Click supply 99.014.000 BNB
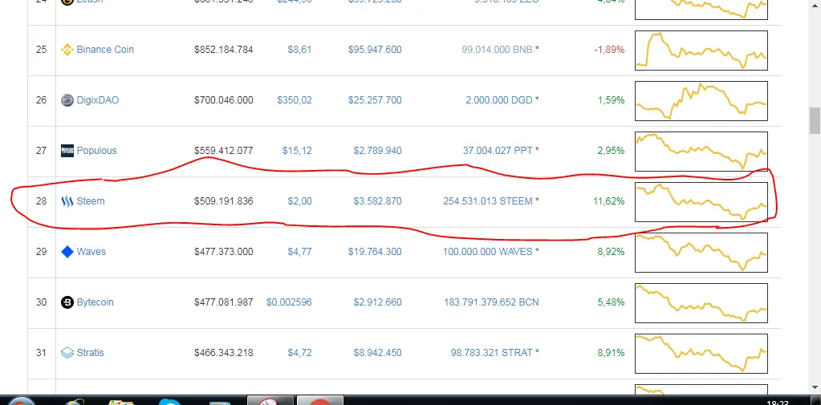Image resolution: width=821 pixels, height=405 pixels. tap(497, 50)
